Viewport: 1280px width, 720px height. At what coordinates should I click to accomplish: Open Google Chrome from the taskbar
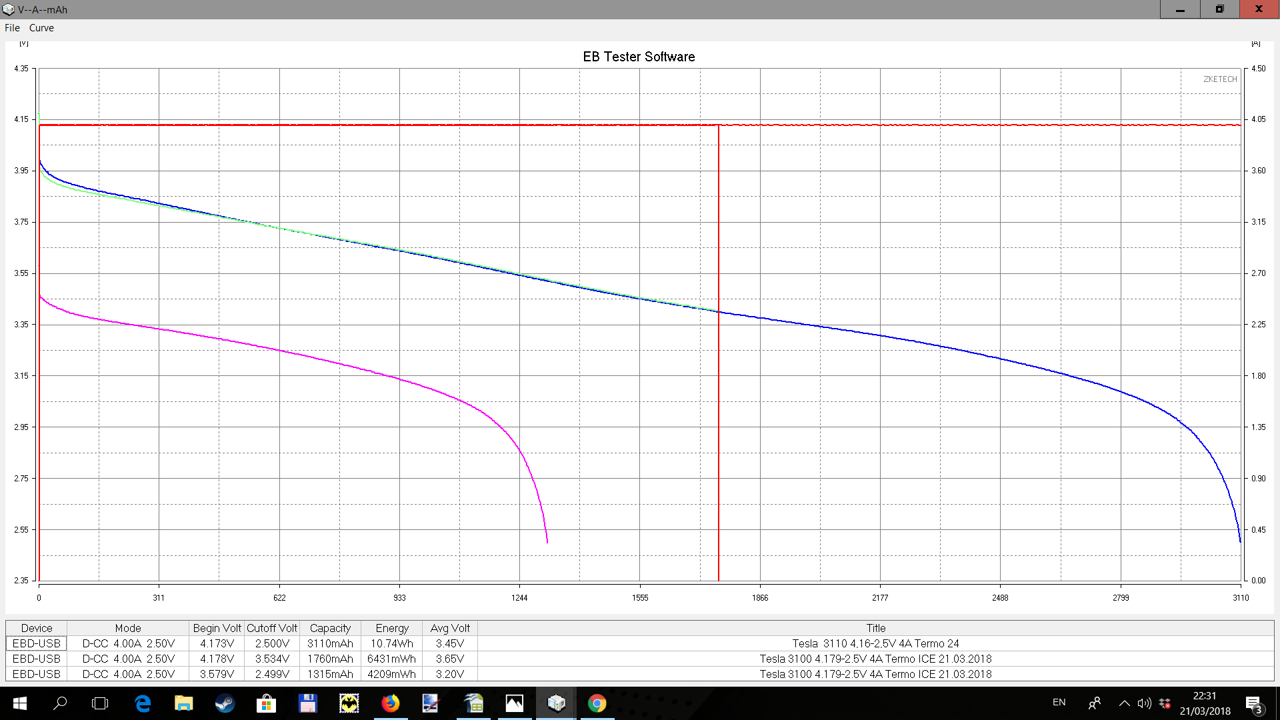coord(597,703)
